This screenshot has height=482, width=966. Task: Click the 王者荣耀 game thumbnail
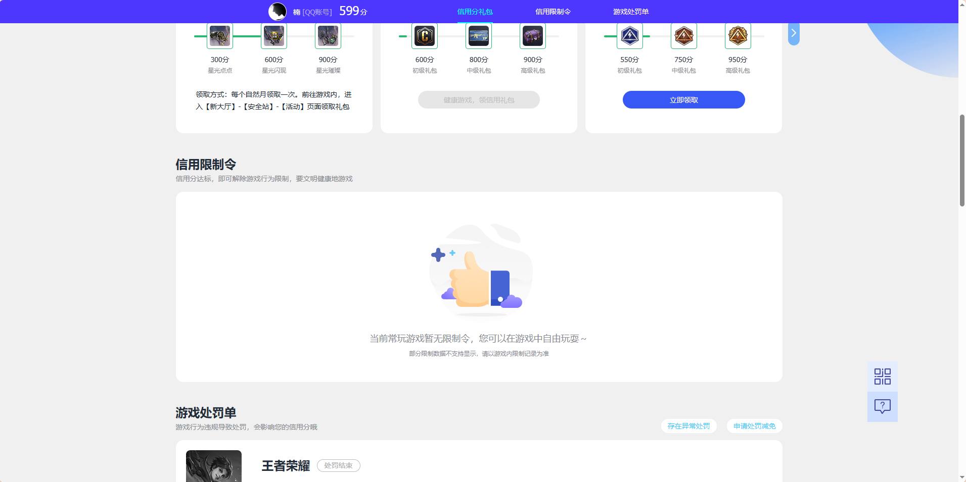point(213,465)
